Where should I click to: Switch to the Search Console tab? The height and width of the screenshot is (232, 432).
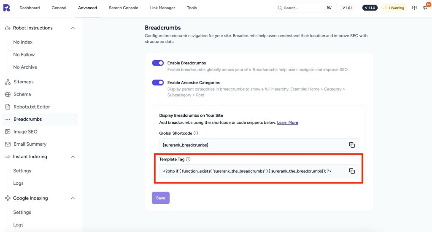coord(123,8)
